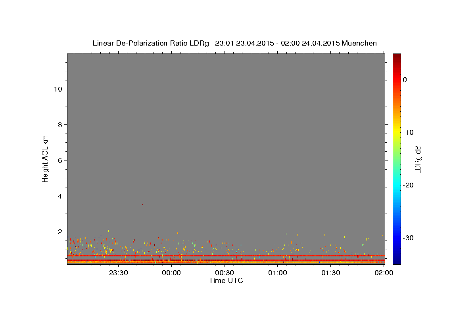Click the "23:30" time tick label
The height and width of the screenshot is (317, 476).
point(118,273)
